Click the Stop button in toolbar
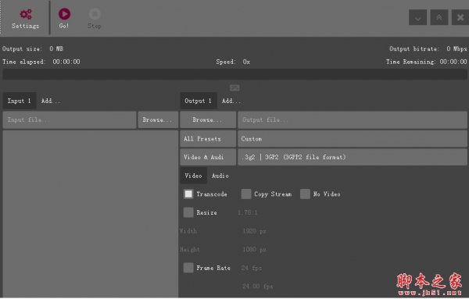The width and height of the screenshot is (469, 299). [95, 18]
